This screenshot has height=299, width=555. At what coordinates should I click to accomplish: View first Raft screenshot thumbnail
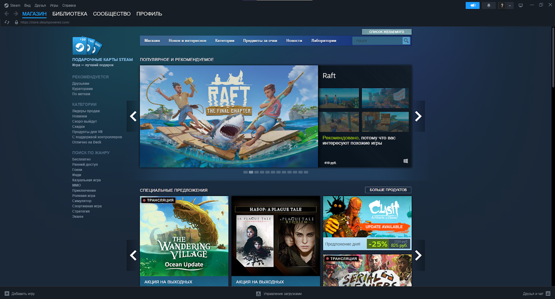click(339, 98)
